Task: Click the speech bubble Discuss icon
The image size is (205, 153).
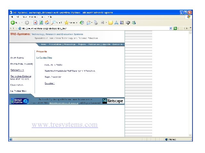Action: click(x=128, y=23)
